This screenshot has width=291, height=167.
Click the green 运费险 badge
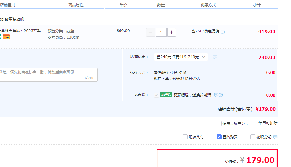pos(166,95)
